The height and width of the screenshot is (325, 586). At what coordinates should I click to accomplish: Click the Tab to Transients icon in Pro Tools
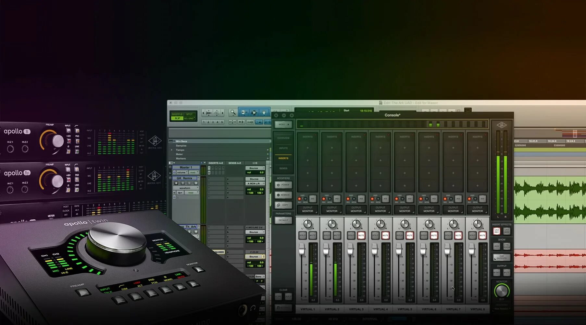pyautogui.click(x=241, y=122)
